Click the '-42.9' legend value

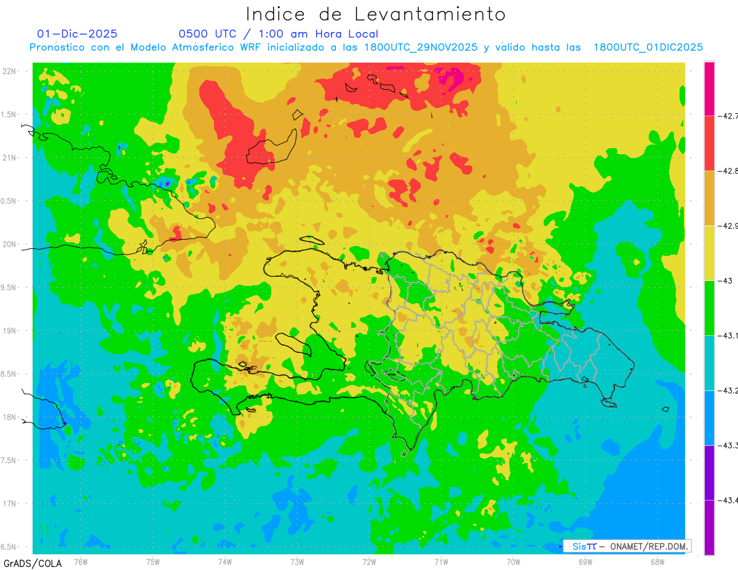728,226
